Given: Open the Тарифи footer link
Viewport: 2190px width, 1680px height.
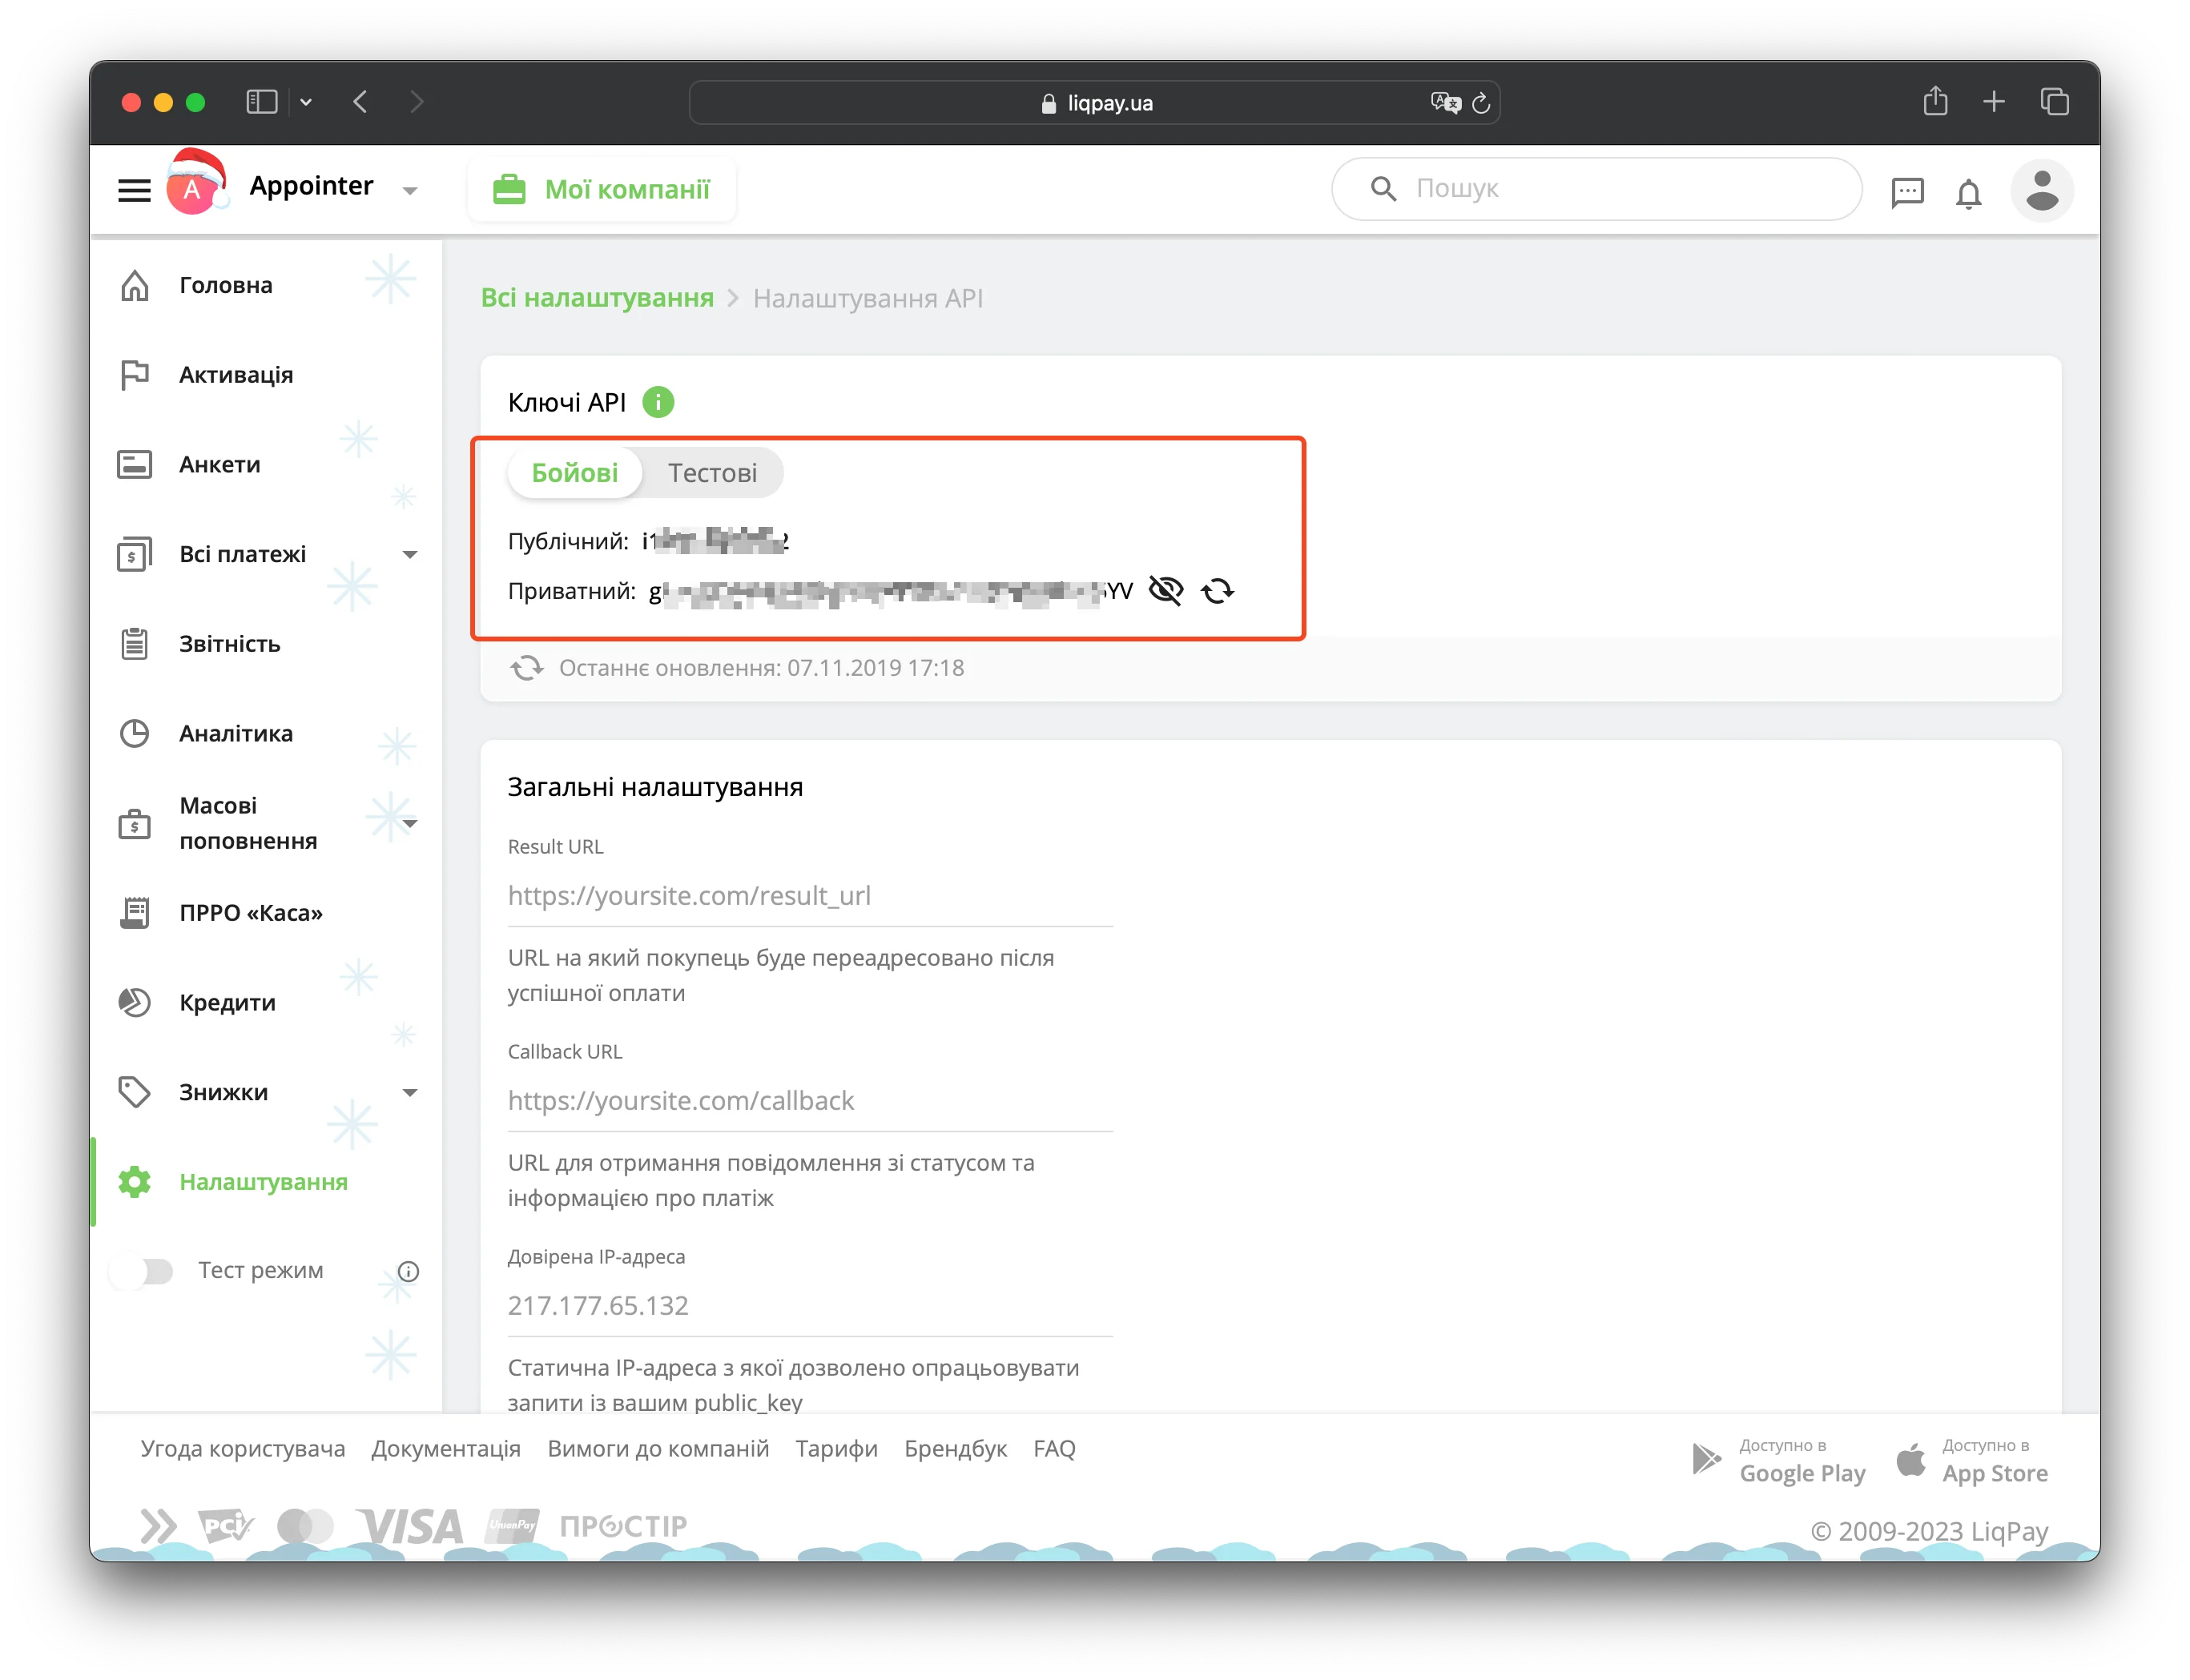Looking at the screenshot, I should pyautogui.click(x=836, y=1448).
